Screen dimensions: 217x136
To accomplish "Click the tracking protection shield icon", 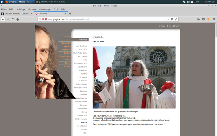I will [43, 19].
